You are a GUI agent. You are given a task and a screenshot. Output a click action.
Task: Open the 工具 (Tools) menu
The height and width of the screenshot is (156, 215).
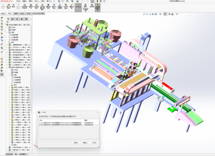point(43,1)
